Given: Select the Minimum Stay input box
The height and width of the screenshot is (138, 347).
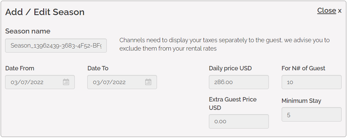Looking at the screenshot, I should 311,115.
